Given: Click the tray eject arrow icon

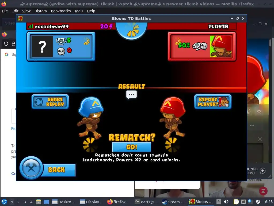Looking at the screenshot, I should click(218, 202).
